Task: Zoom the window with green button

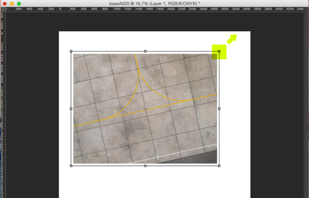Action: tap(19, 4)
